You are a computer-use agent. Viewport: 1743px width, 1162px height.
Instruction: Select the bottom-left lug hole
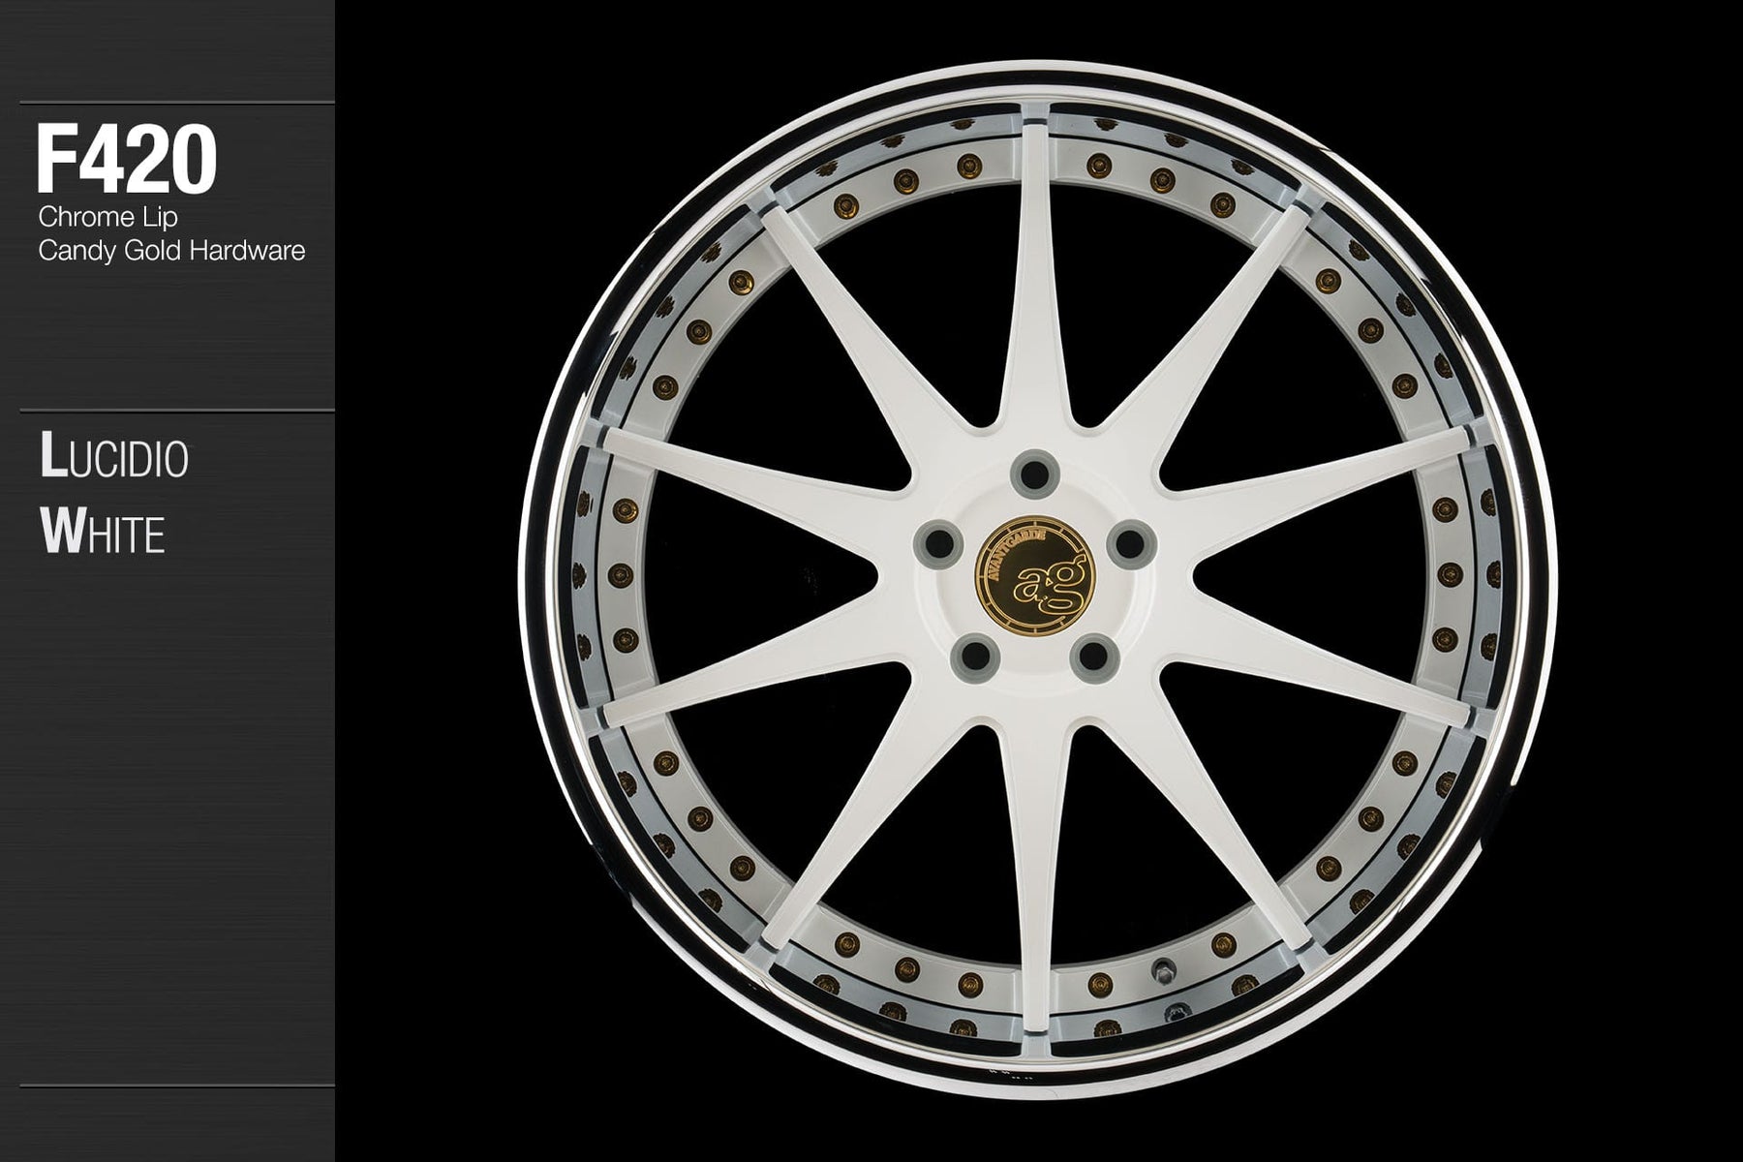click(974, 657)
